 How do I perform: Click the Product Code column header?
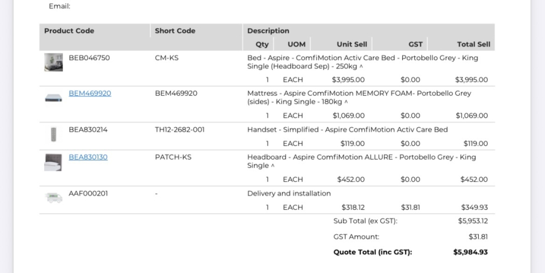coord(69,31)
